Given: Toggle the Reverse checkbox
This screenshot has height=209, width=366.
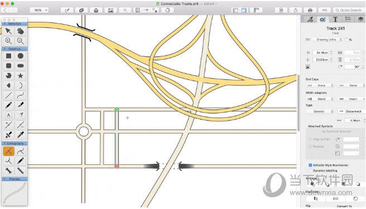Looking at the screenshot, I should pos(310,146).
